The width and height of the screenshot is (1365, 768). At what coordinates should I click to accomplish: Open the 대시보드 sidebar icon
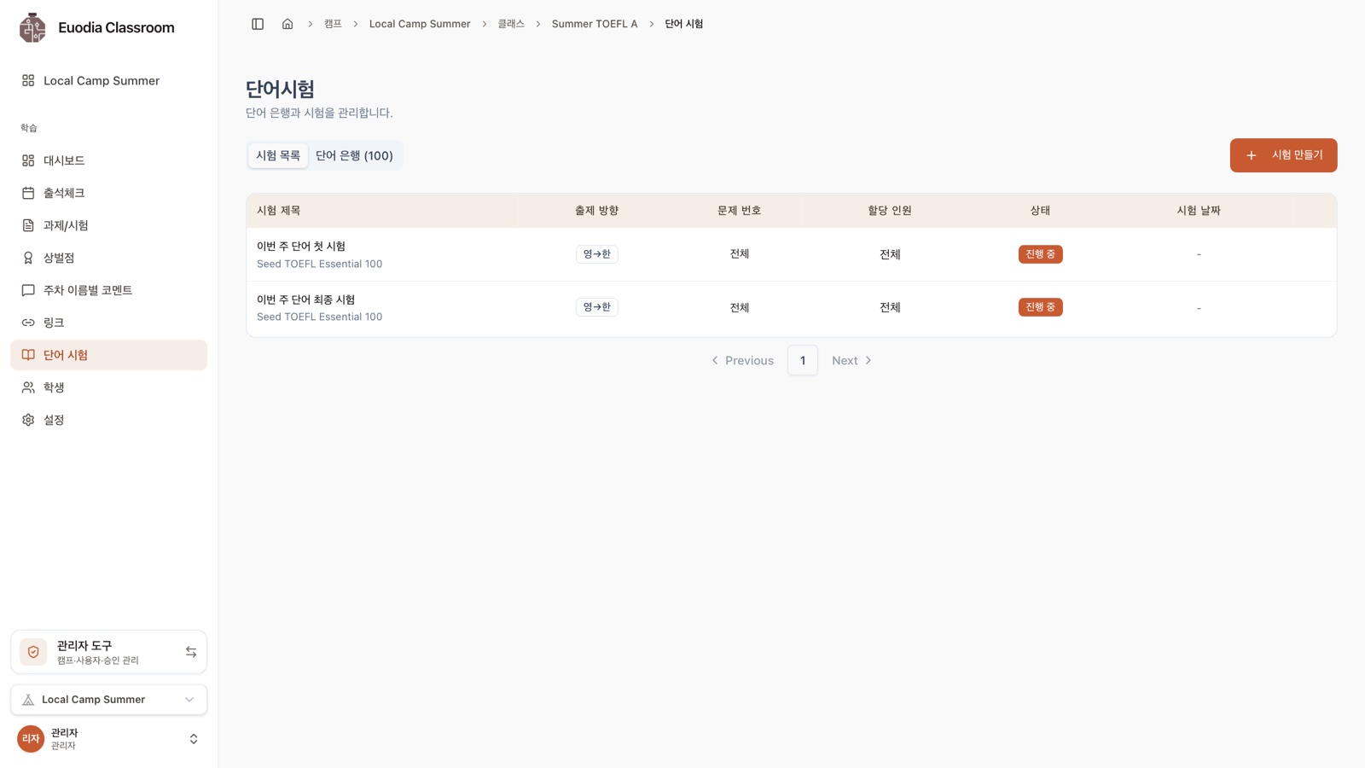point(28,160)
